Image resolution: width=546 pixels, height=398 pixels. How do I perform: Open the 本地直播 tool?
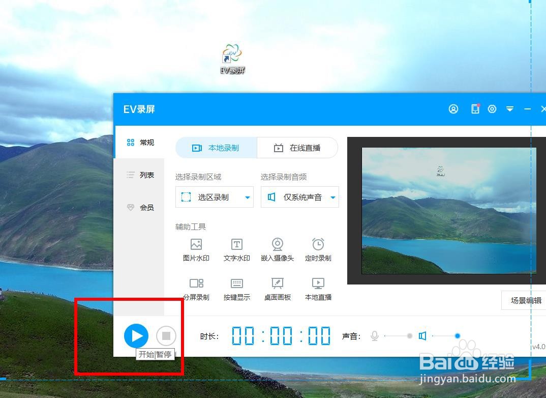point(318,289)
